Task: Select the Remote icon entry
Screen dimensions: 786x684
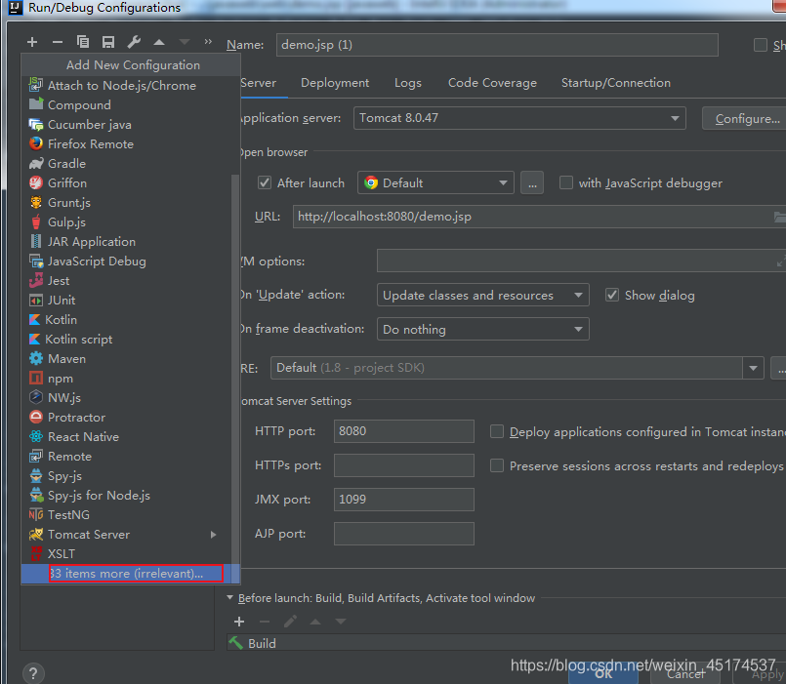Action: click(x=36, y=456)
